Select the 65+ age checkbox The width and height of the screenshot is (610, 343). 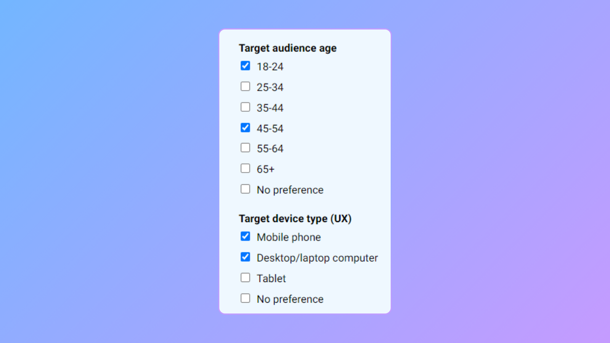tap(246, 168)
